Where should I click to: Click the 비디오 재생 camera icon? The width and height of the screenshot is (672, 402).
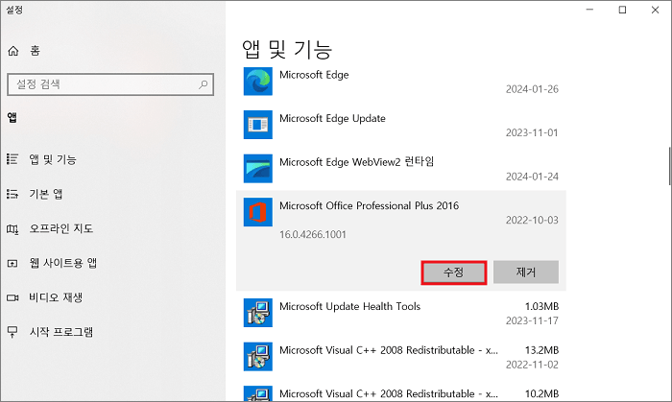12,297
